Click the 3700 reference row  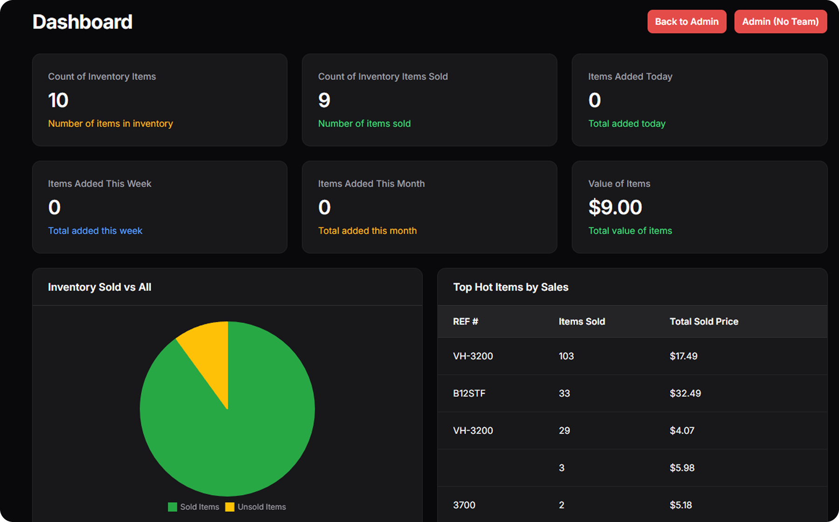point(632,505)
